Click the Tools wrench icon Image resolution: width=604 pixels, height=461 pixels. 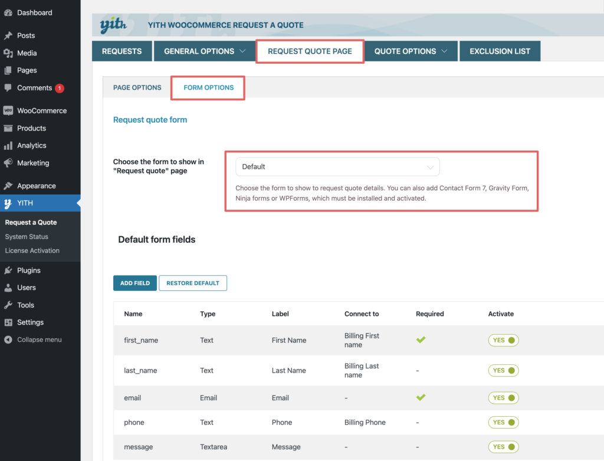tap(8, 305)
